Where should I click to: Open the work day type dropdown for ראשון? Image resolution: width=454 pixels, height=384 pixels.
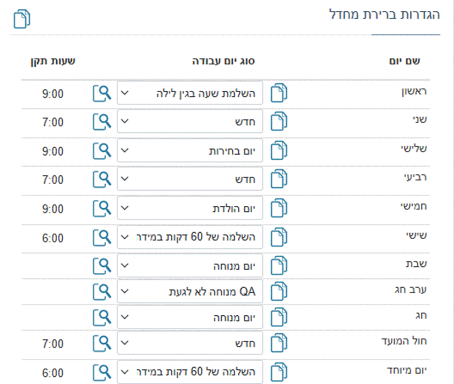point(190,94)
